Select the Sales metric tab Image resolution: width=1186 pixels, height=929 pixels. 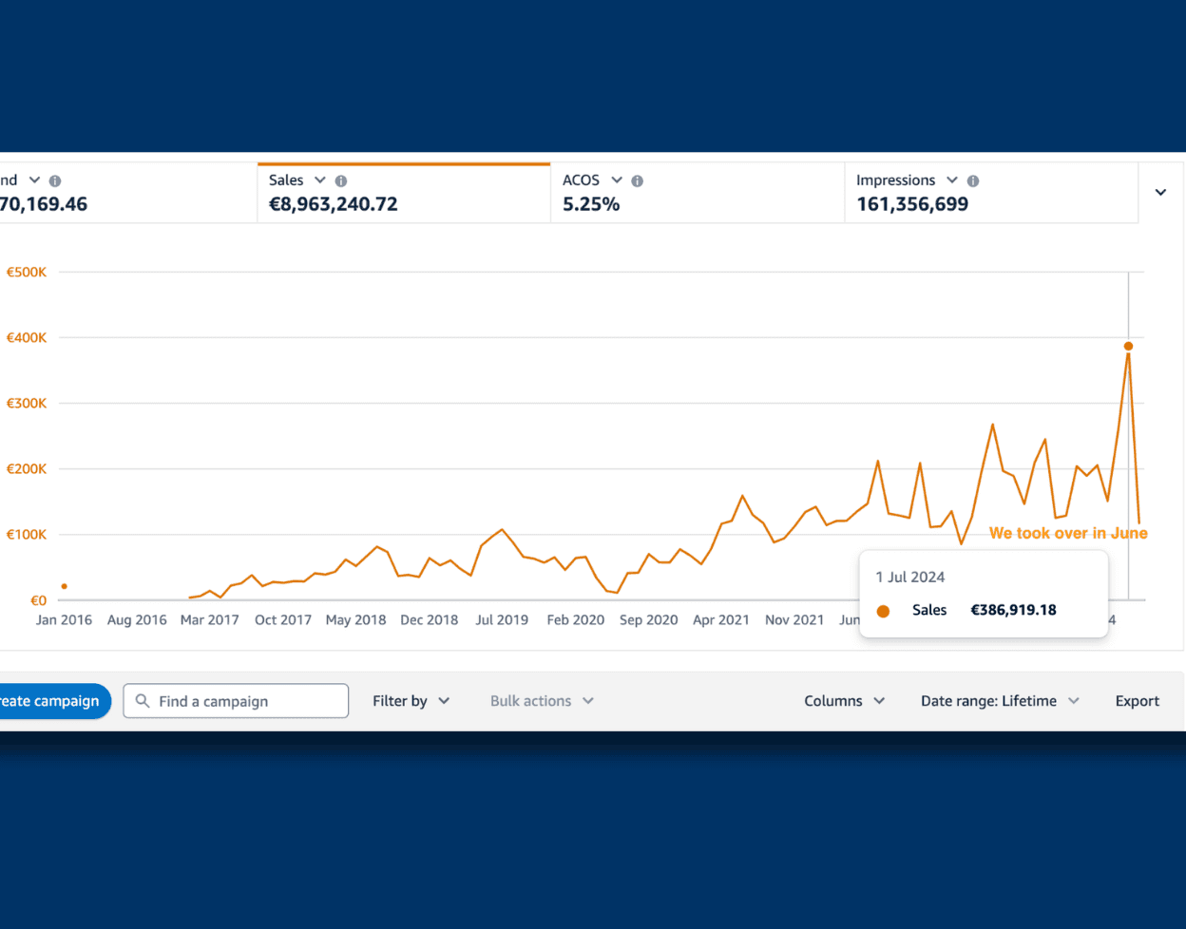(x=404, y=193)
